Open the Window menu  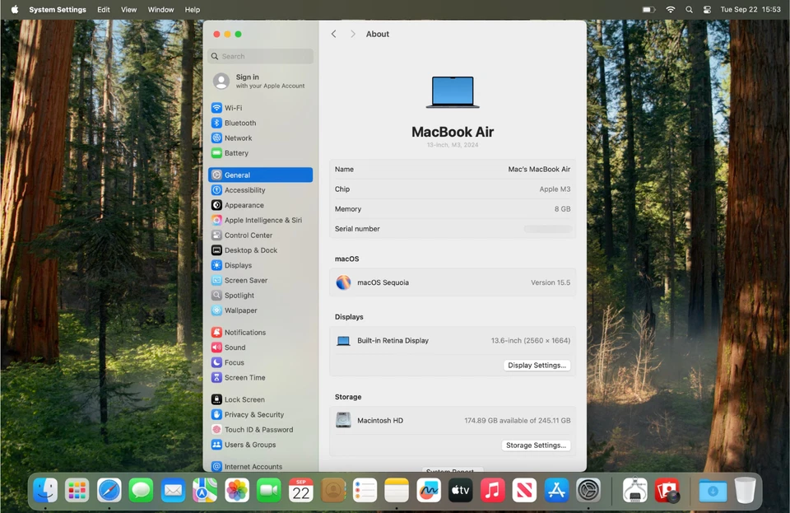coord(160,10)
